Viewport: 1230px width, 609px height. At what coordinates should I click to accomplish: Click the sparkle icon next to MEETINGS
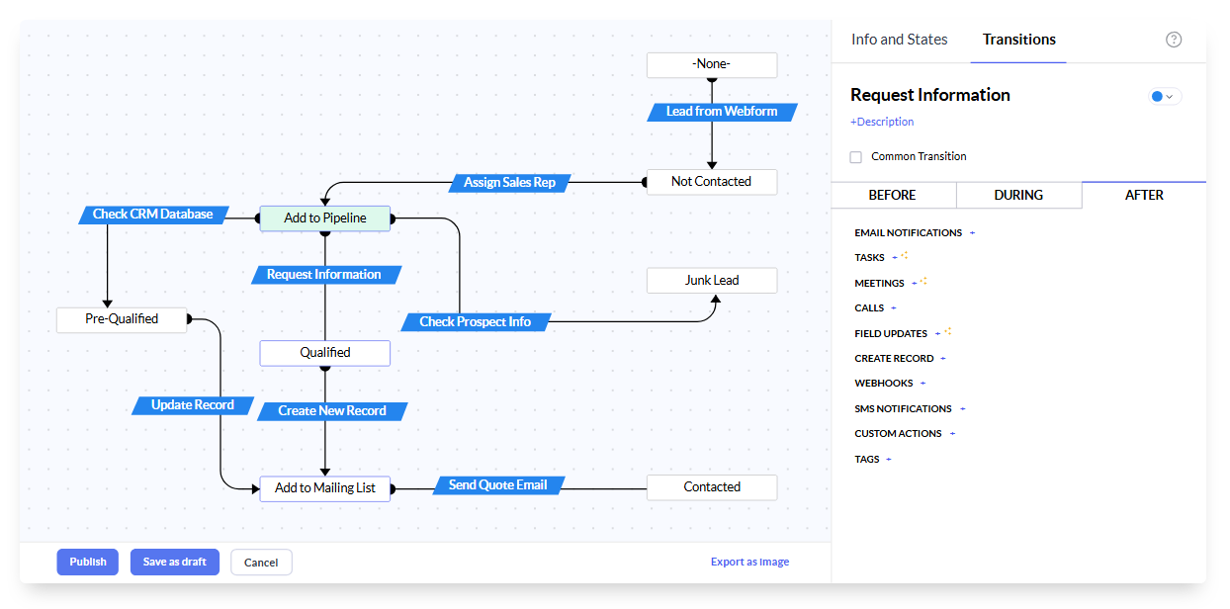coord(924,282)
